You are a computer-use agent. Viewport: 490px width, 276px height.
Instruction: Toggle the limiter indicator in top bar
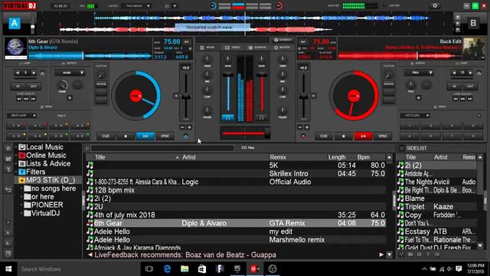[x=384, y=5]
